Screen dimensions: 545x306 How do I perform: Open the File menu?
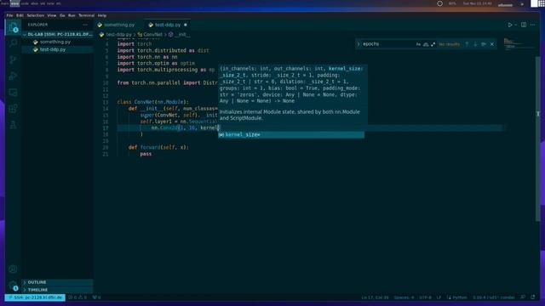(9, 15)
